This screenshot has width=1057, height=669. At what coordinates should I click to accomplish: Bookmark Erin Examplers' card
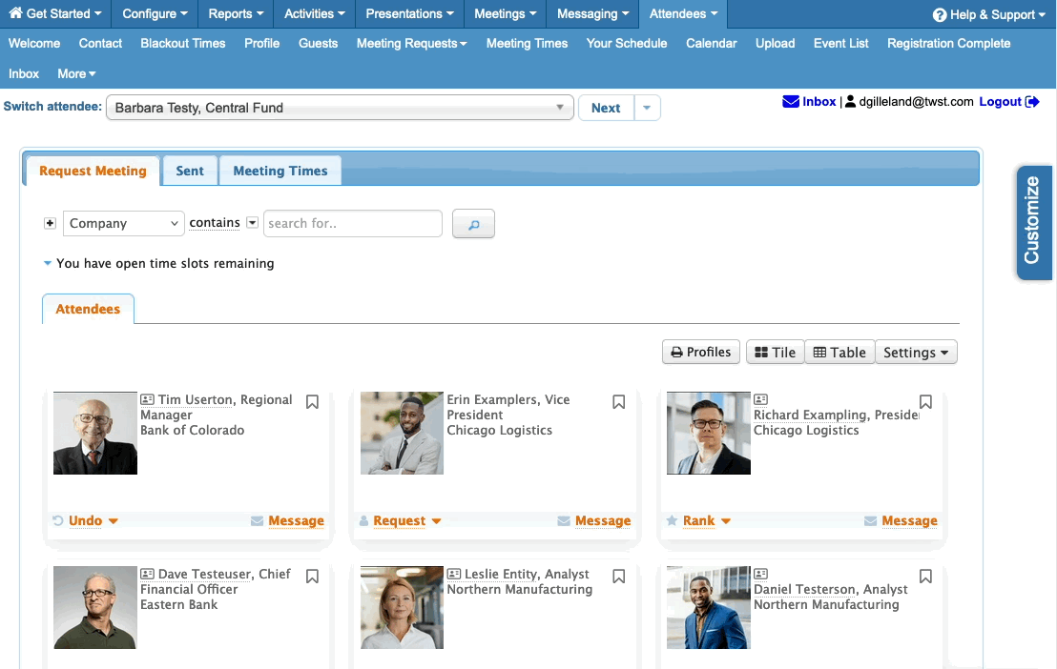pos(619,401)
